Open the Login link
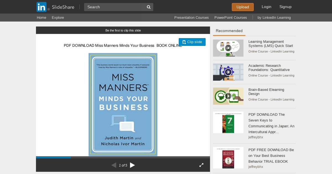This screenshot has height=174, width=332. click(266, 7)
